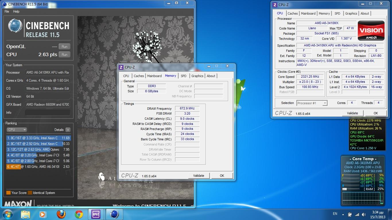Expand ranking Details arrow button
This screenshot has height=220, width=392.
[x=68, y=130]
